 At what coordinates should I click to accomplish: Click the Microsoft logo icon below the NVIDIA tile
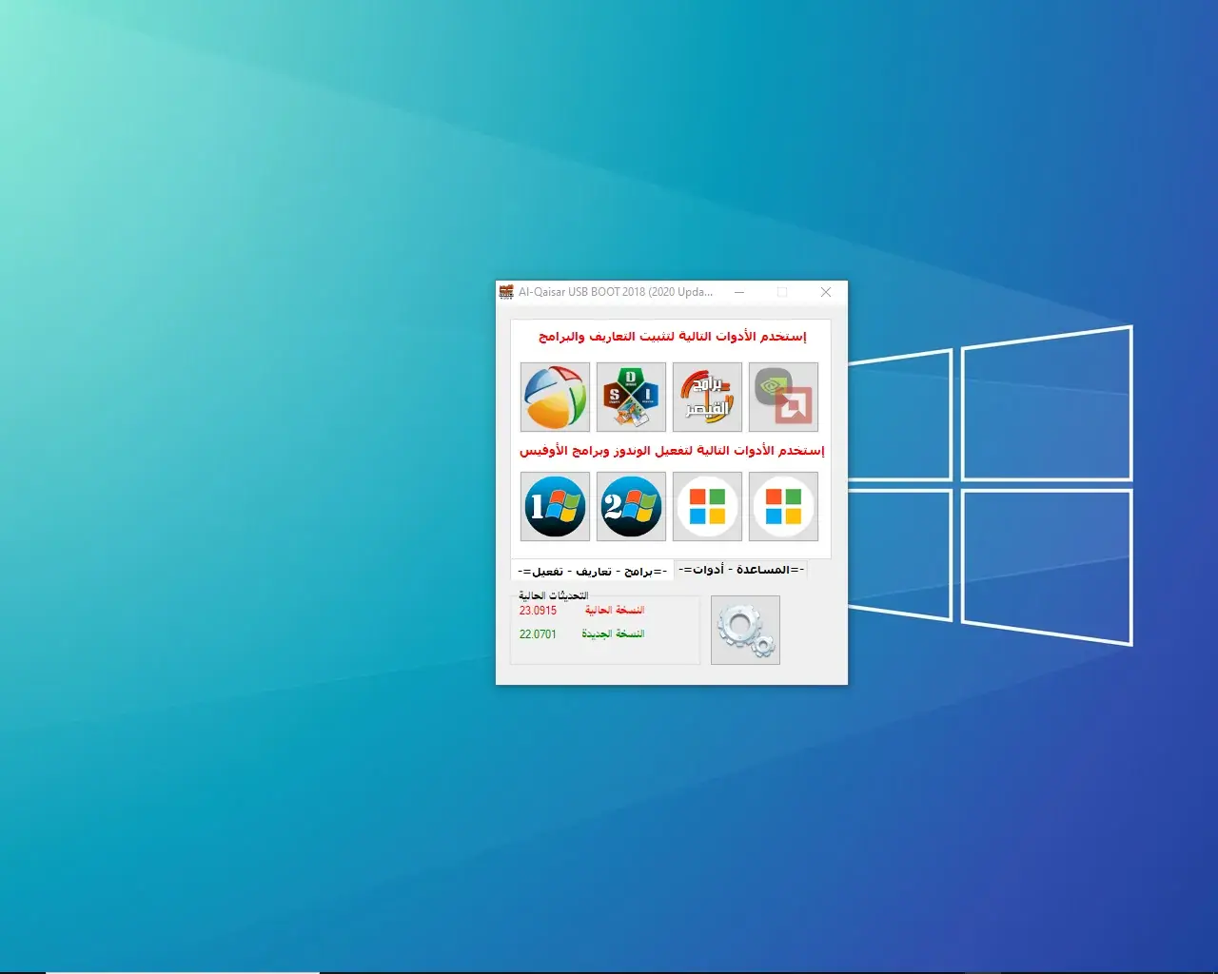tap(783, 507)
